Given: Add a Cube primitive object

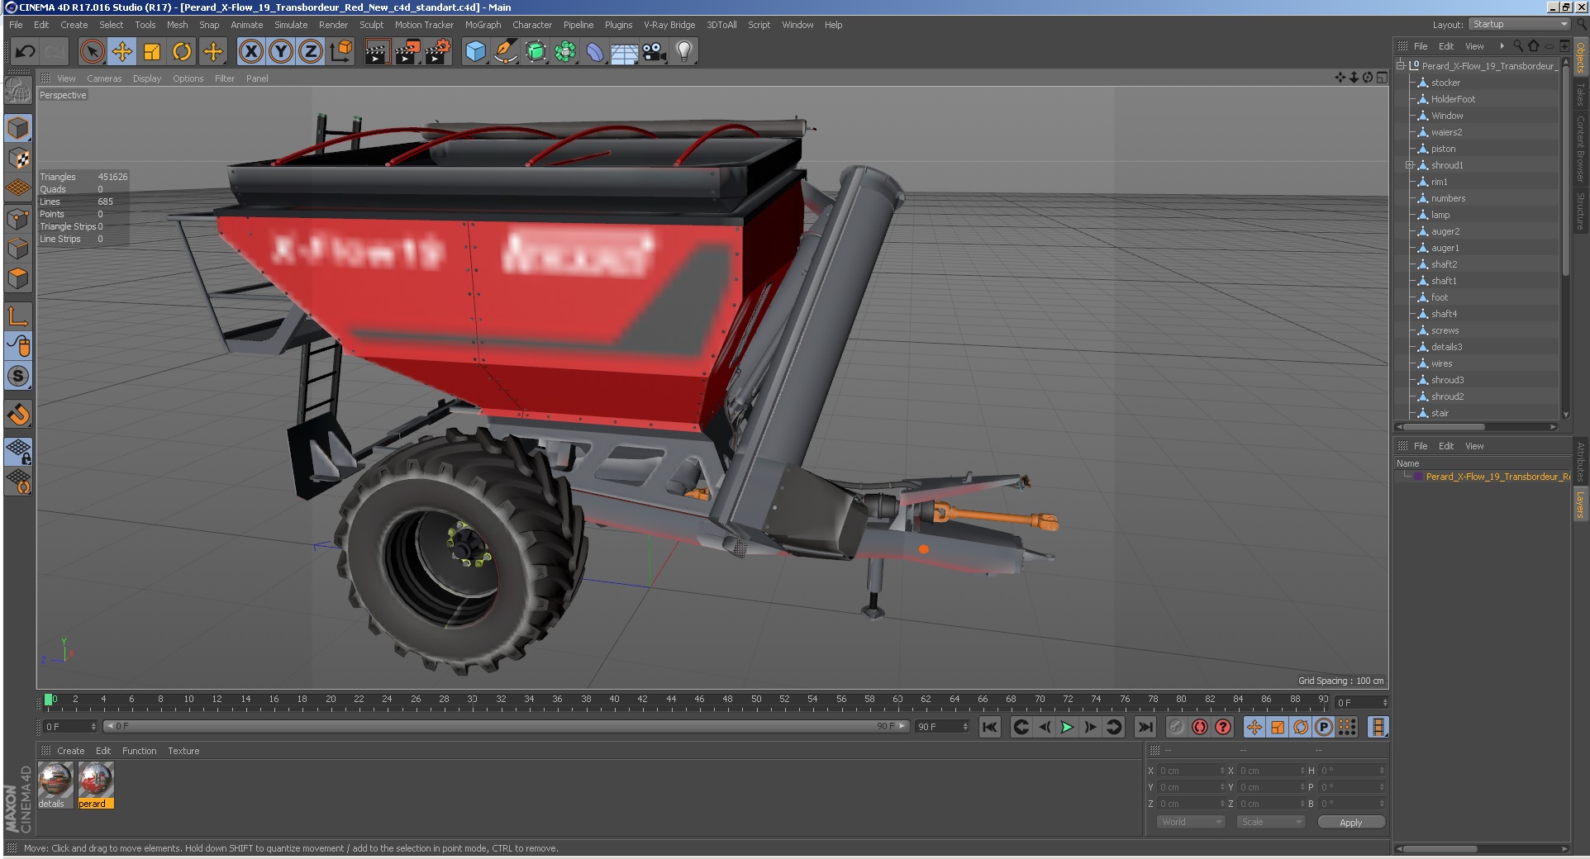Looking at the screenshot, I should click(x=475, y=52).
